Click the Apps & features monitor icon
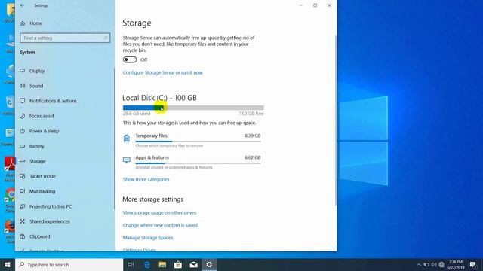The image size is (483, 271). click(x=127, y=160)
